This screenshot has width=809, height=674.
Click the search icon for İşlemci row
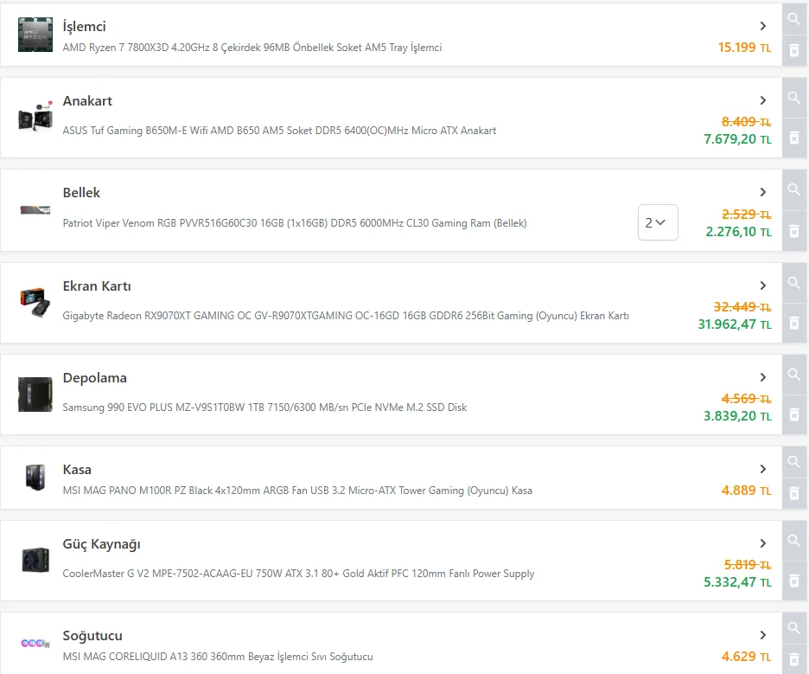(x=794, y=18)
